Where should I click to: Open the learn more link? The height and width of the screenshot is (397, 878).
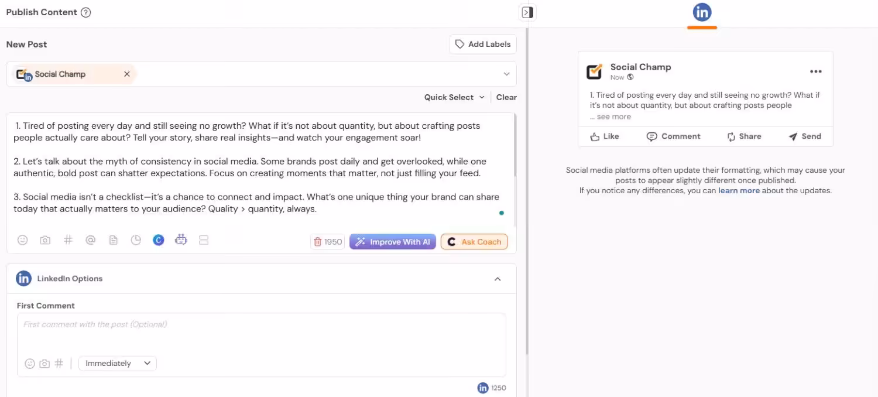(739, 190)
